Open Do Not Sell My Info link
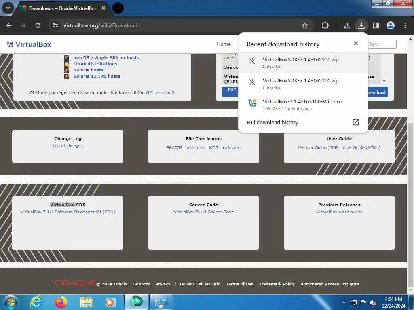Screen dimensions: 414x310 click(200, 284)
